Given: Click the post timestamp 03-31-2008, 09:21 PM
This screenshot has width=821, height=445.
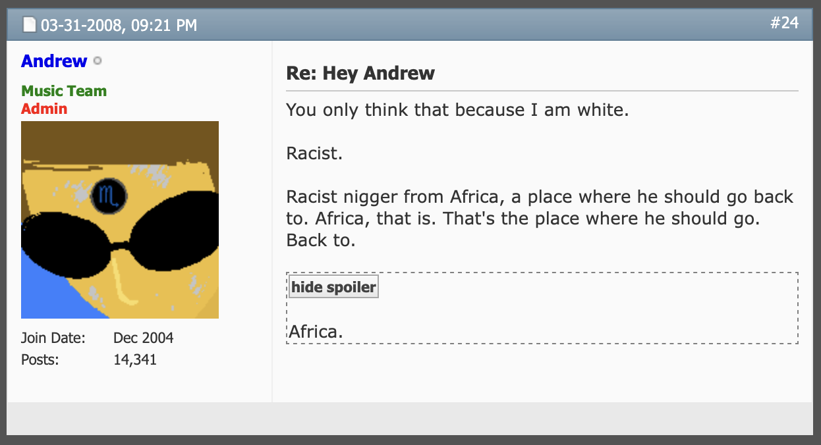Looking at the screenshot, I should pos(119,26).
